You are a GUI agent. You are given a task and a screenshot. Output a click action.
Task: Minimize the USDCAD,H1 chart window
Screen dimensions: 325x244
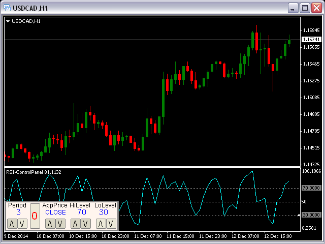click(294, 8)
